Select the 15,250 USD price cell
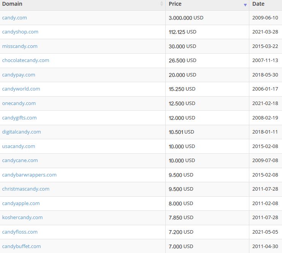 (x=208, y=89)
